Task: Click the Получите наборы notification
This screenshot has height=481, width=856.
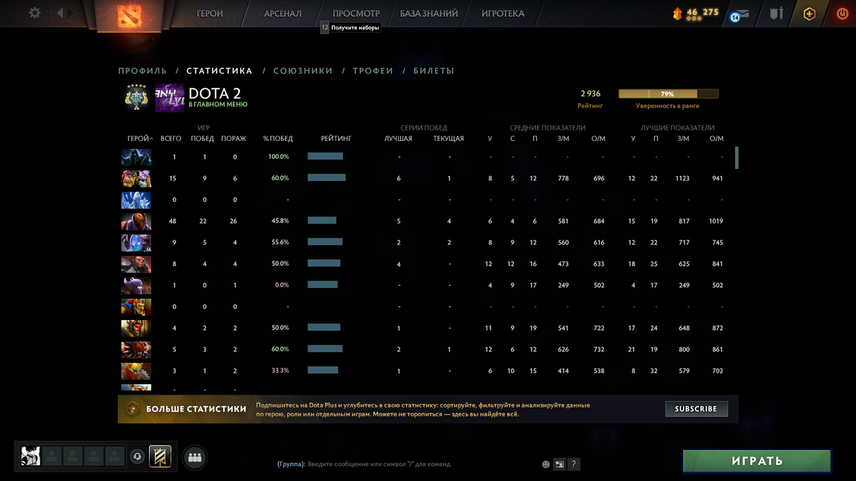Action: 350,28
